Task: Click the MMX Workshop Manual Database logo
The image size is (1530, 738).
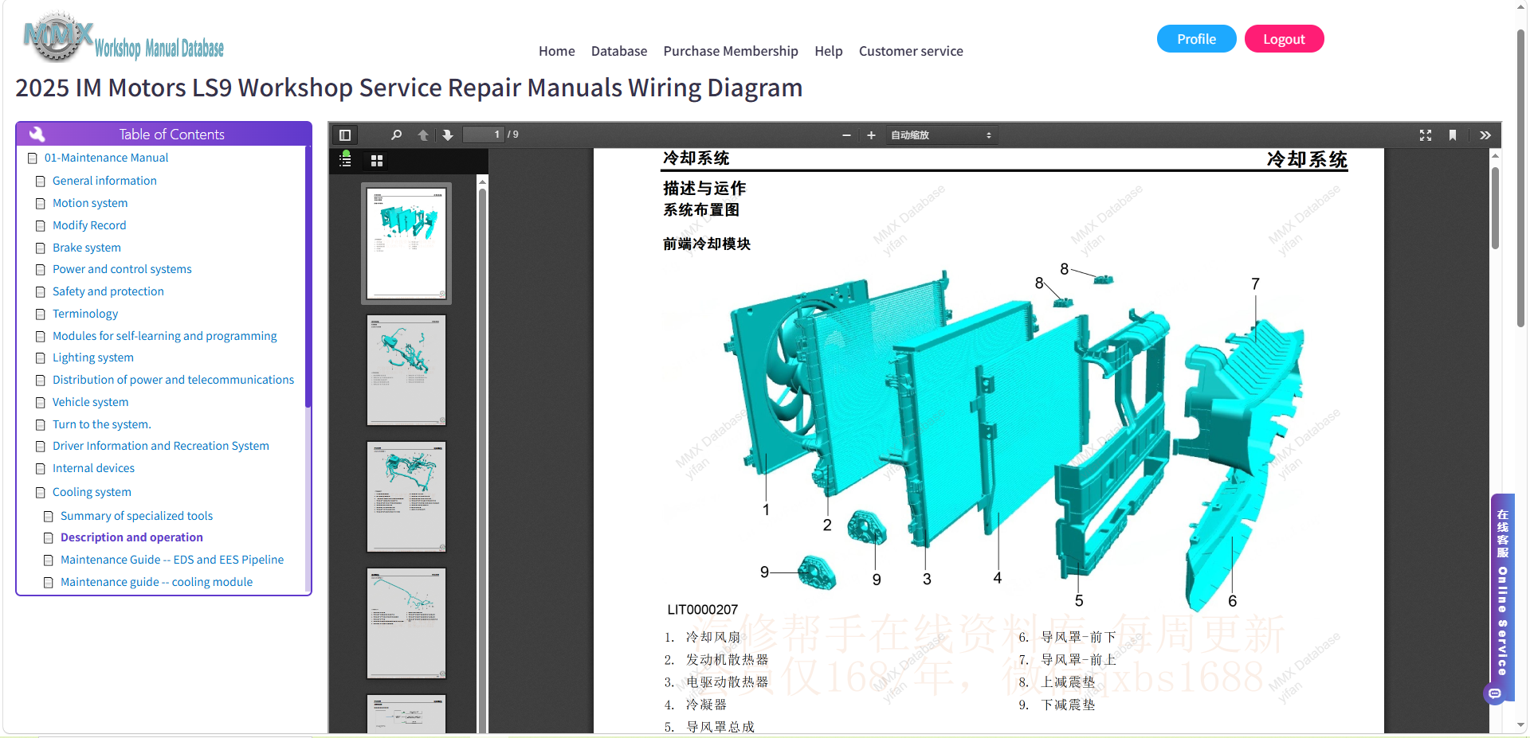Action: (124, 37)
